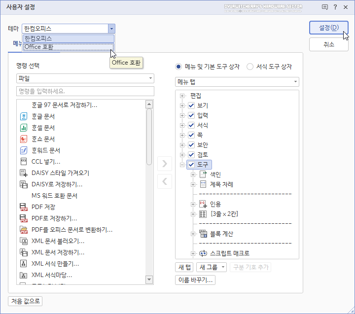Click the XML 문서 저장하기 icon

(24, 252)
